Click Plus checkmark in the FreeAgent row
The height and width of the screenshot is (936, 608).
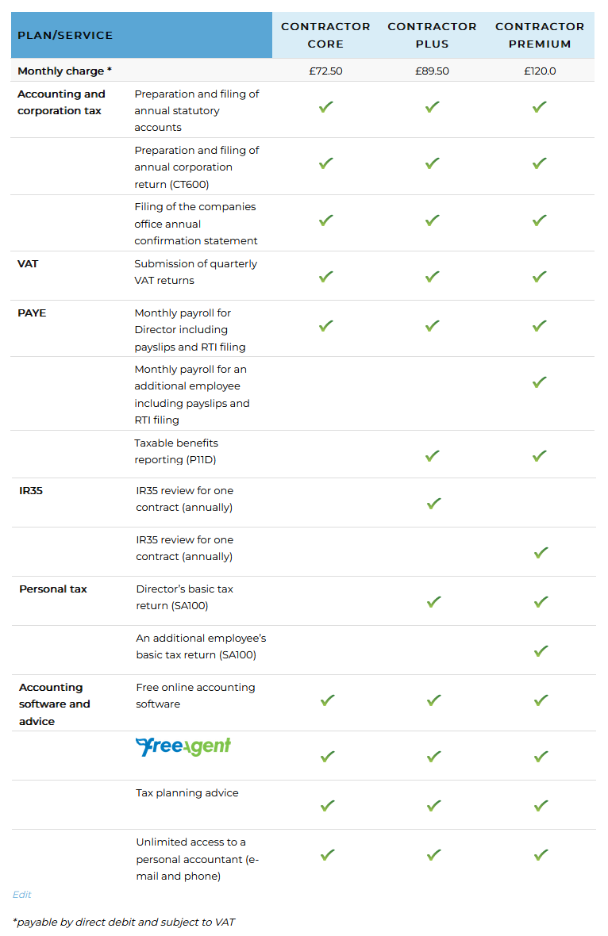(434, 756)
